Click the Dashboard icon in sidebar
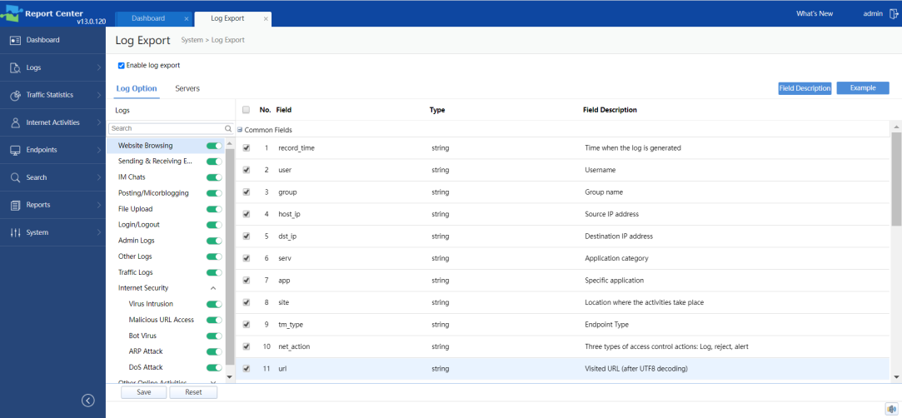The height and width of the screenshot is (418, 902). click(x=15, y=40)
